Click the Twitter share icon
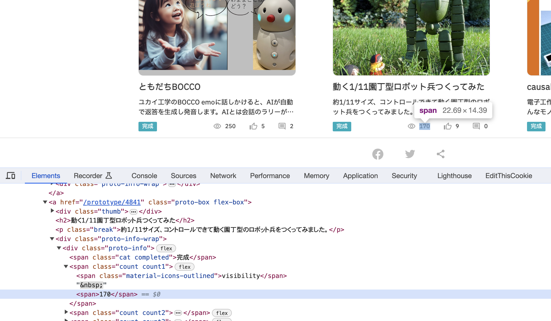 tap(410, 154)
